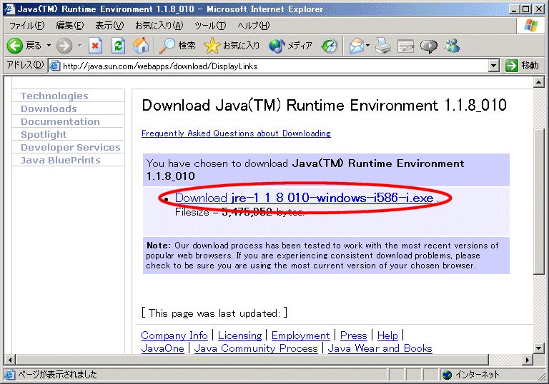The image size is (549, 384).
Task: Follow the Java Community Process link
Action: pos(256,348)
